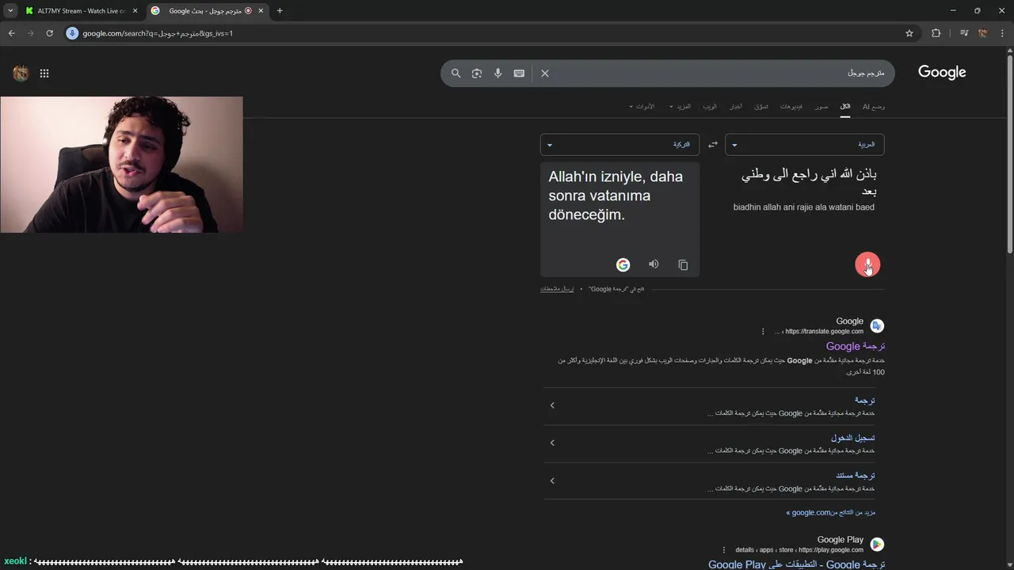Open the ترجمة Google result title link
Image resolution: width=1014 pixels, height=570 pixels.
856,346
